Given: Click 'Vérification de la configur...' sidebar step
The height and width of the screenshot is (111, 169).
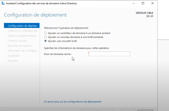Looking at the screenshot, I should pyautogui.click(x=23, y=51).
